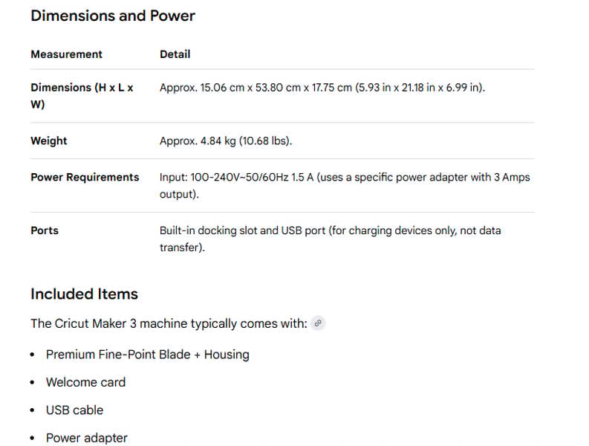
Task: Click the Dimensions and Power heading
Action: (x=113, y=16)
